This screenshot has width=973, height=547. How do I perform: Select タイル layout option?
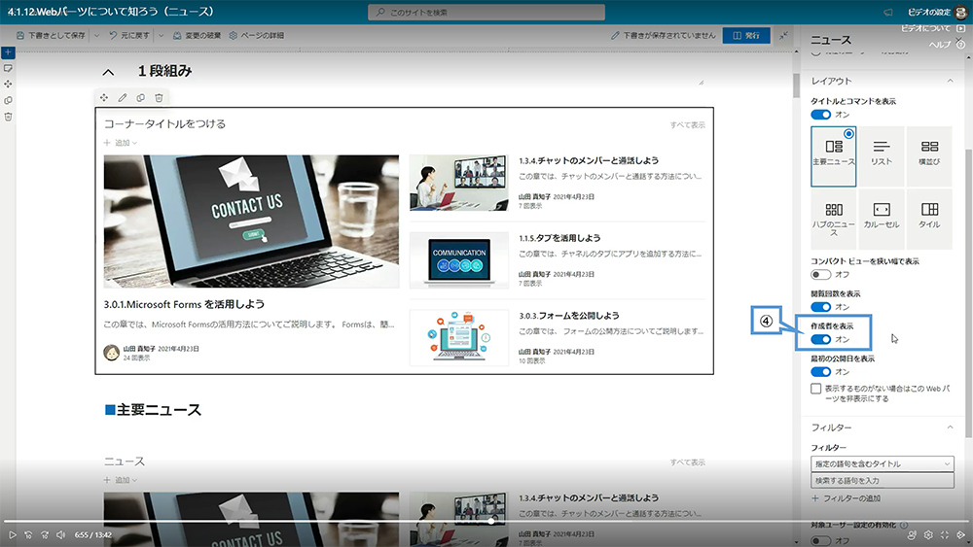pyautogui.click(x=929, y=220)
